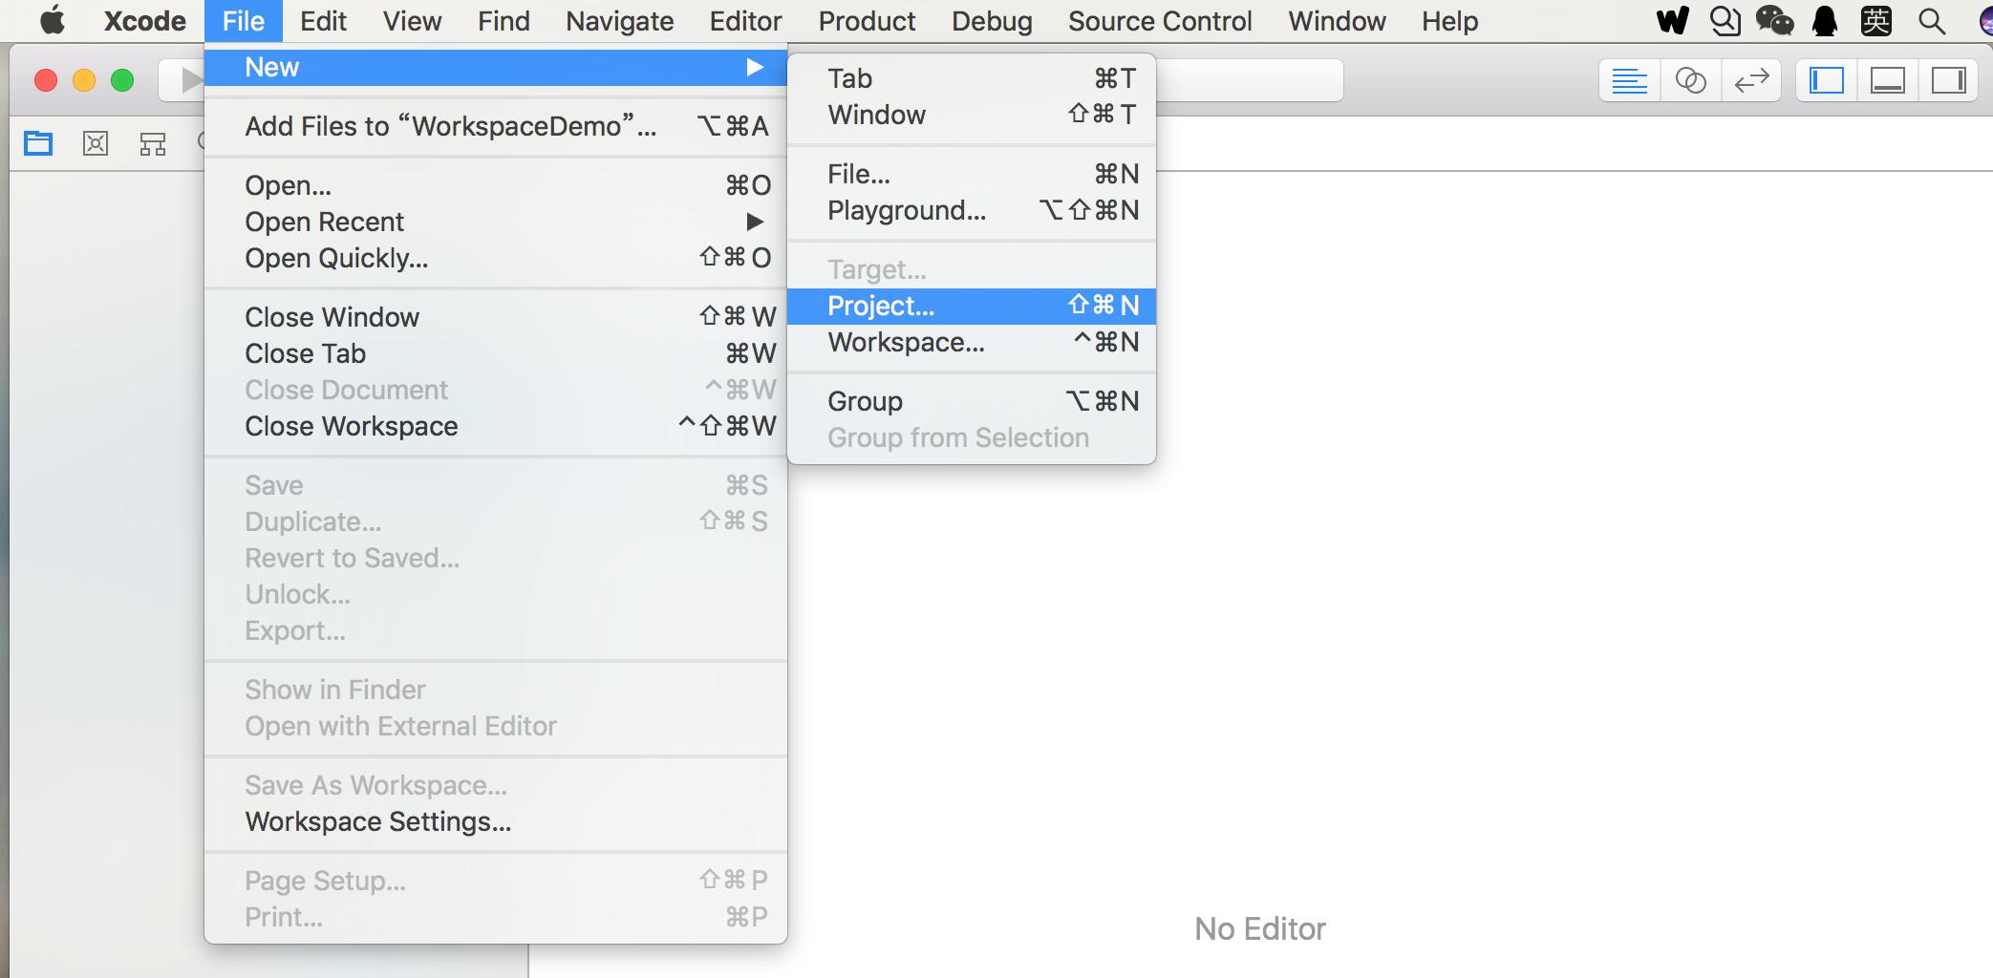Viewport: 1993px width, 978px height.
Task: Select New Playground...
Action: 972,210
